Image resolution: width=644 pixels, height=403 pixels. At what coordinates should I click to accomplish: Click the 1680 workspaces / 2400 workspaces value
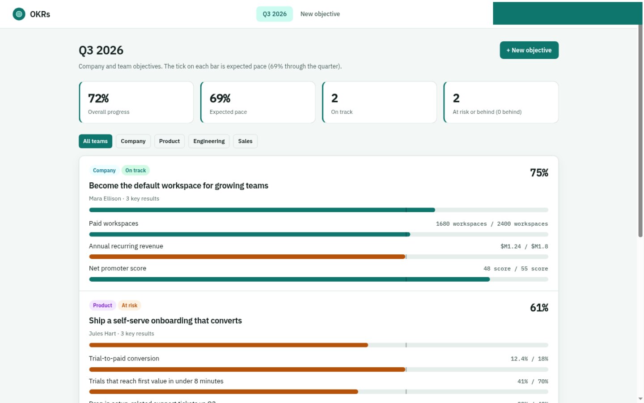(x=492, y=224)
